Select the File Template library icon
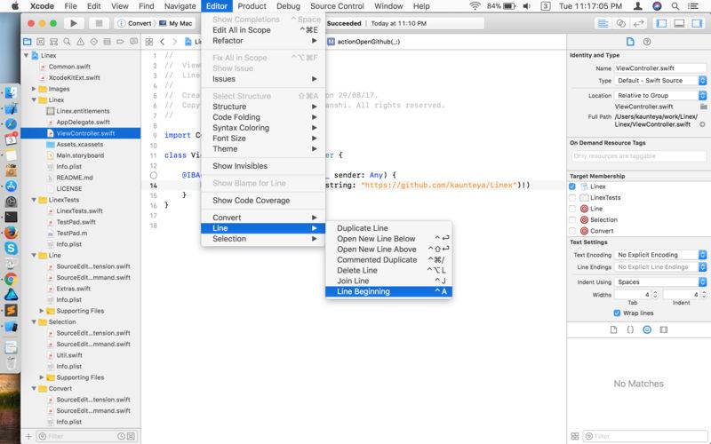The width and height of the screenshot is (711, 444). tap(613, 329)
